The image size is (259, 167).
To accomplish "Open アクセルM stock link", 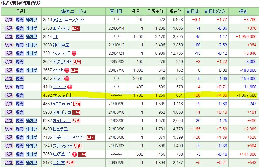I will (62, 62).
